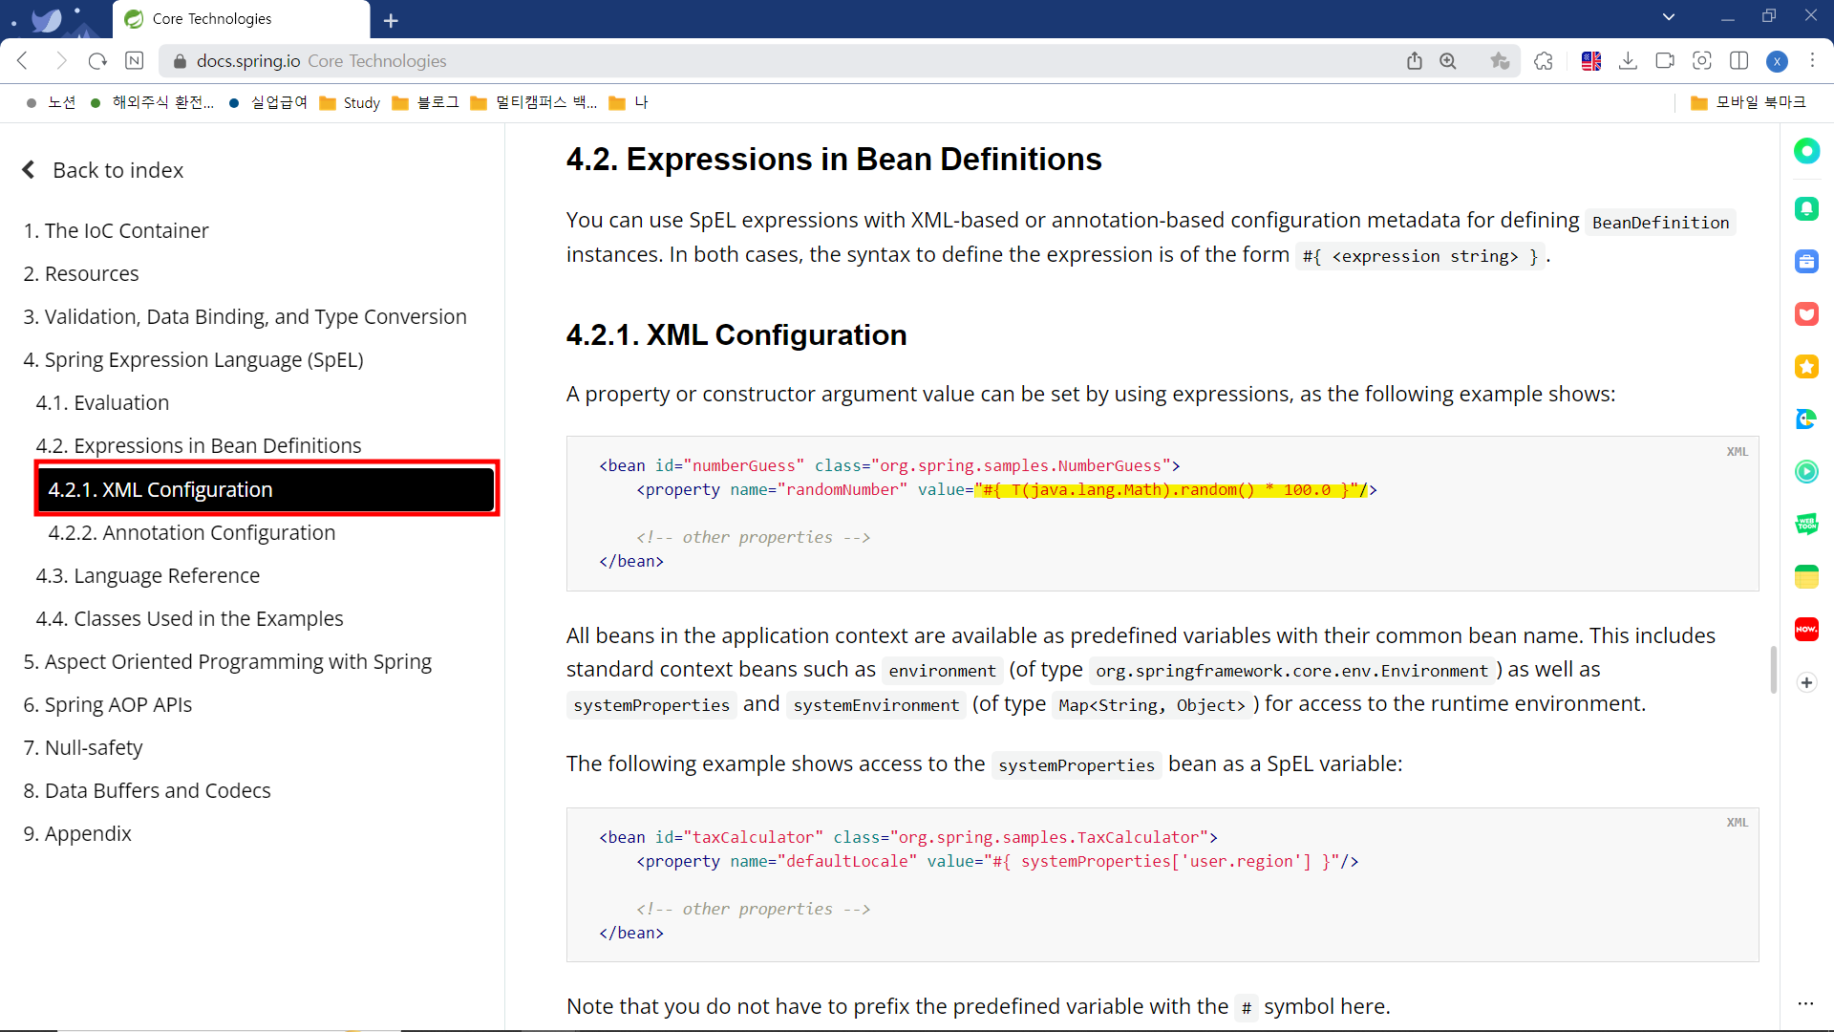Click the page vertical scrollbar thumb

pos(1773,669)
